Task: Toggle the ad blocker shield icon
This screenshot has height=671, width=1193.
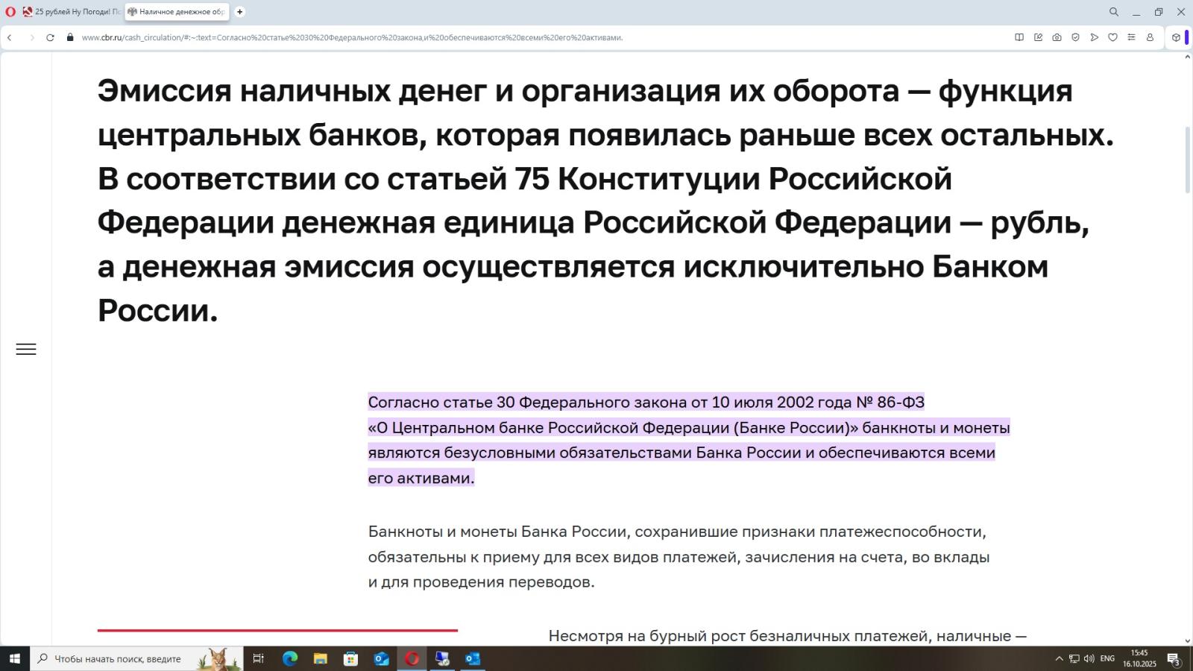Action: click(x=1075, y=37)
